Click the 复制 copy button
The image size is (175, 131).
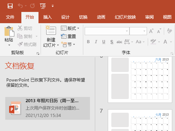(x=24, y=36)
